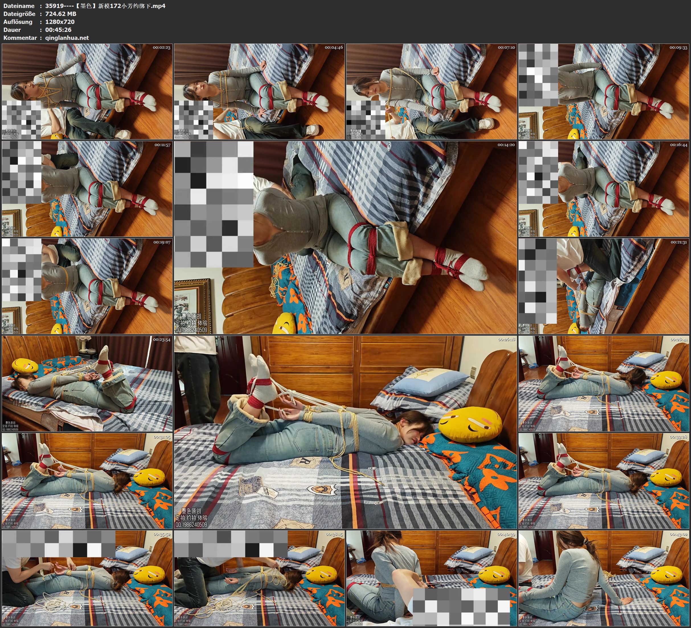The image size is (691, 628).
Task: Click the frame with timestamp 00:38:15
Action: click(259, 578)
